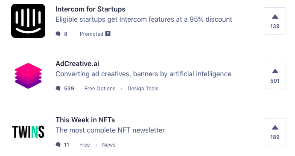This screenshot has width=295, height=156.
Task: Open the AdCreative.ai title link
Action: point(77,64)
